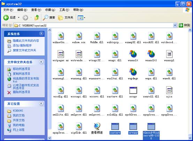This screenshot has width=193, height=141.
Task: Open the 工具(T) menu
Action: click(64, 10)
